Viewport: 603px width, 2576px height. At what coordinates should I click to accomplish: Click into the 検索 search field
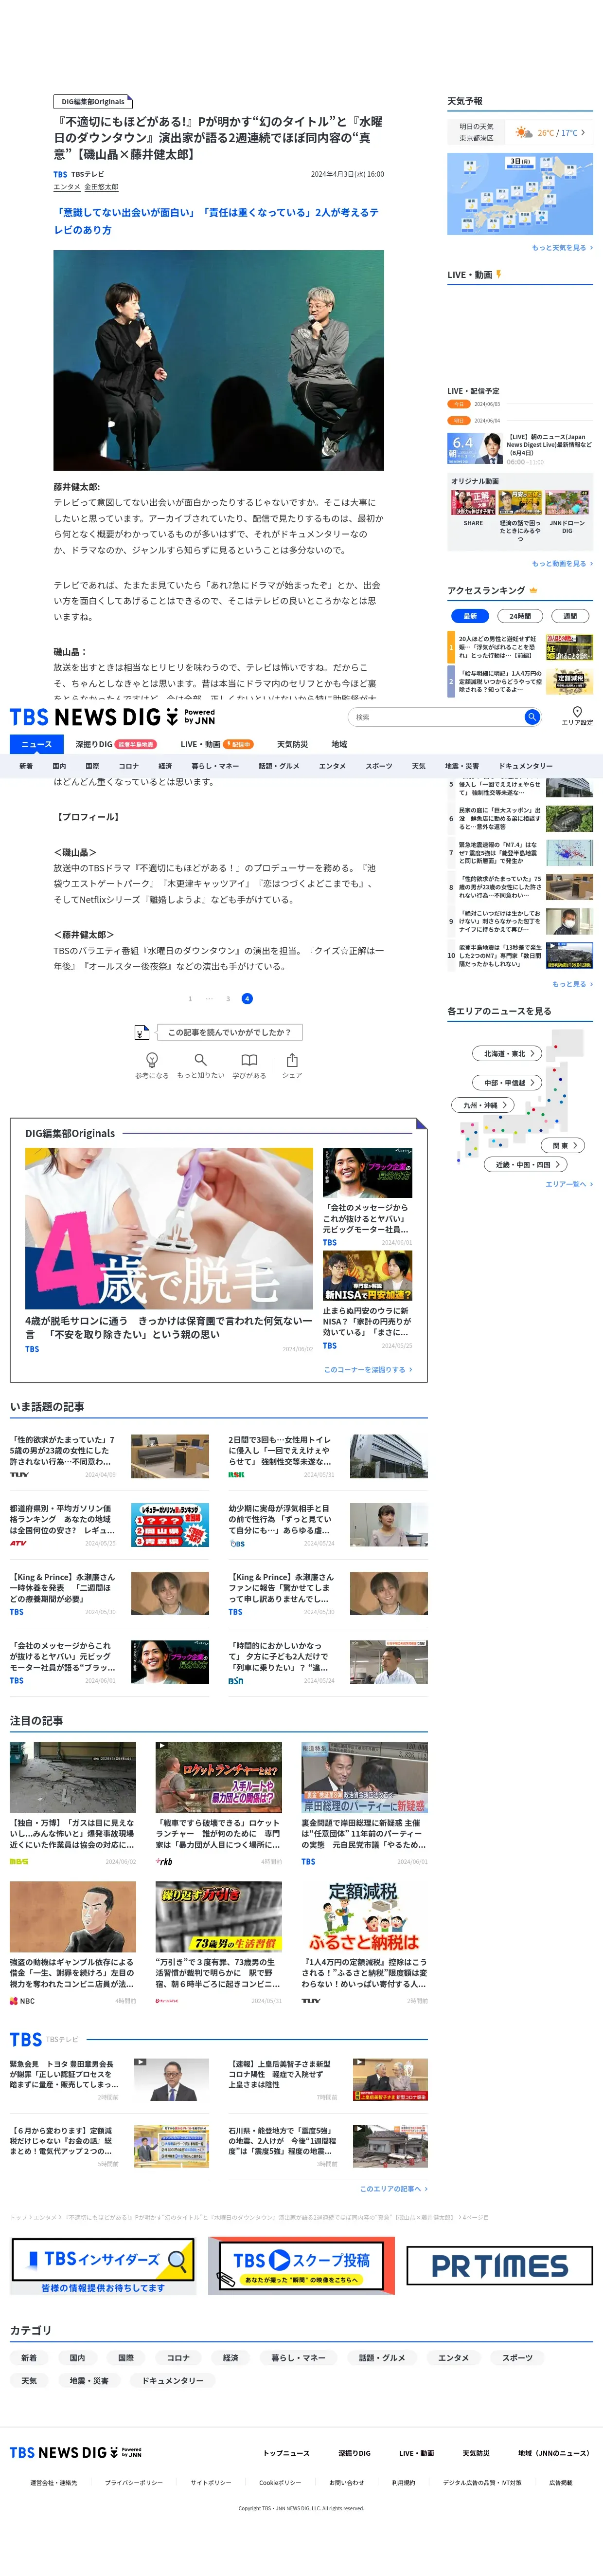coord(436,716)
